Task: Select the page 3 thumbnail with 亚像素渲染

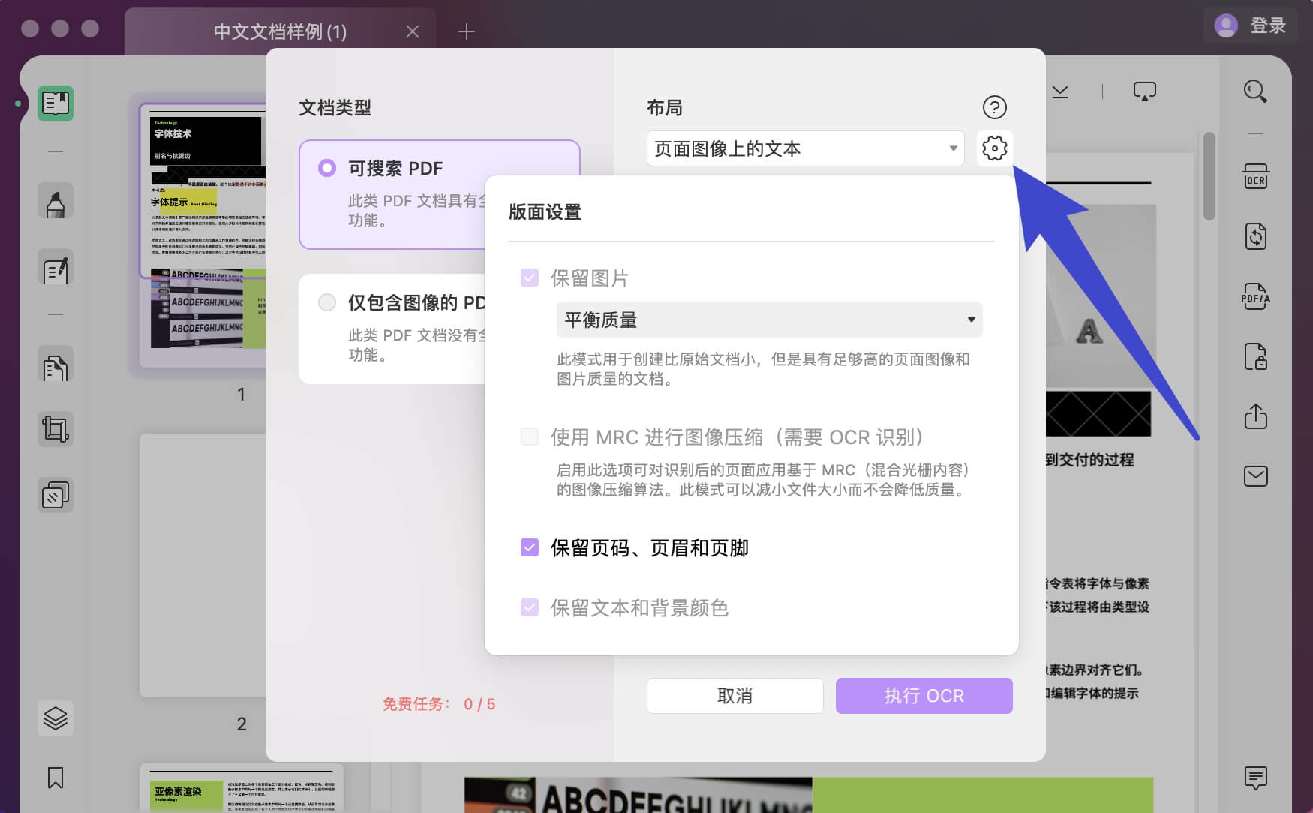Action: point(242,787)
